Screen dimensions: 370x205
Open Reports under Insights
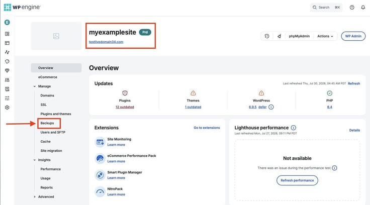(x=46, y=187)
